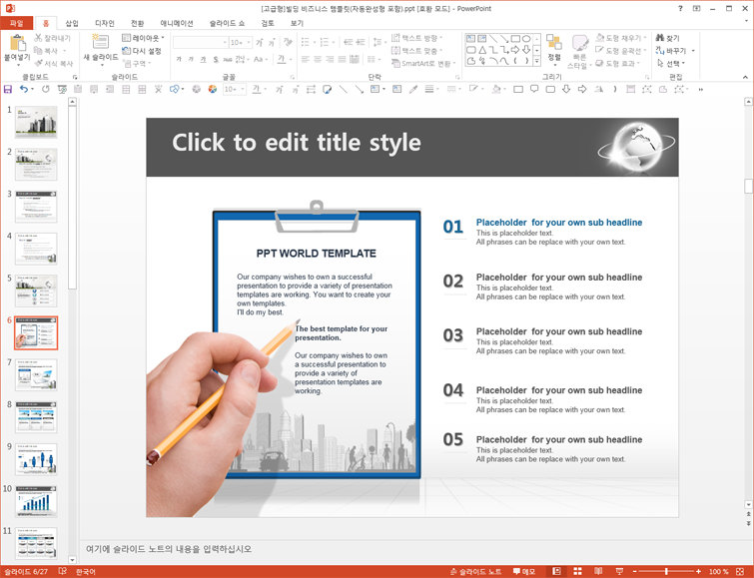Image resolution: width=754 pixels, height=578 pixels.
Task: Click the Quick Styles (빠른 스타일) icon
Action: (x=580, y=43)
